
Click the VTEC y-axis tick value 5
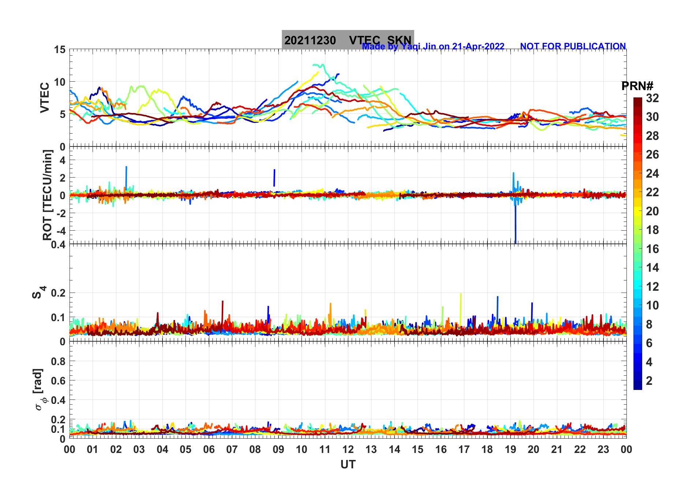click(63, 115)
